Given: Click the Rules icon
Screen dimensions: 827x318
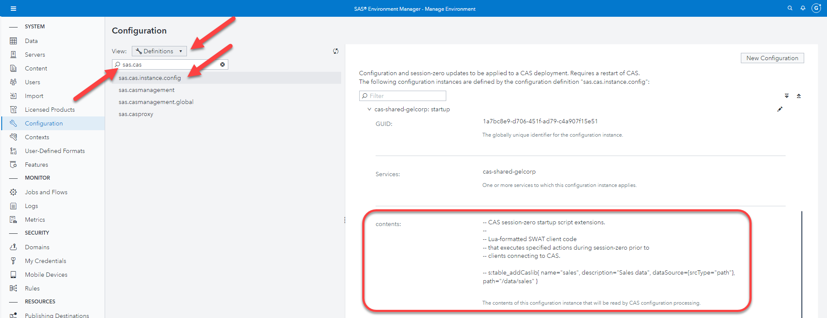Looking at the screenshot, I should [13, 288].
